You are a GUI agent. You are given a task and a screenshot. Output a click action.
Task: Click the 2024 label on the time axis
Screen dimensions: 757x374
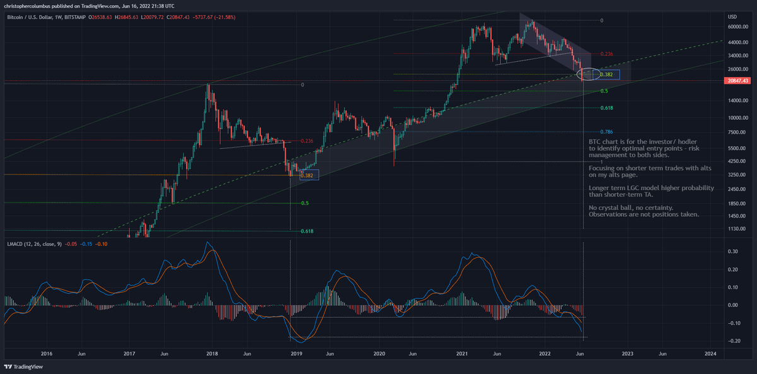[710, 354]
